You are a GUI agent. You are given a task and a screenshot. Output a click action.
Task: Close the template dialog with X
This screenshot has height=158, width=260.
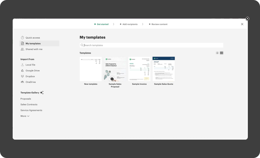pyautogui.click(x=242, y=24)
